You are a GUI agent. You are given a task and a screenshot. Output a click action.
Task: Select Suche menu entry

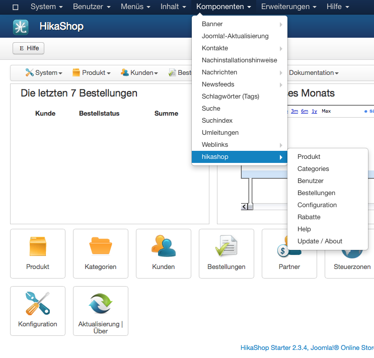[x=240, y=109]
